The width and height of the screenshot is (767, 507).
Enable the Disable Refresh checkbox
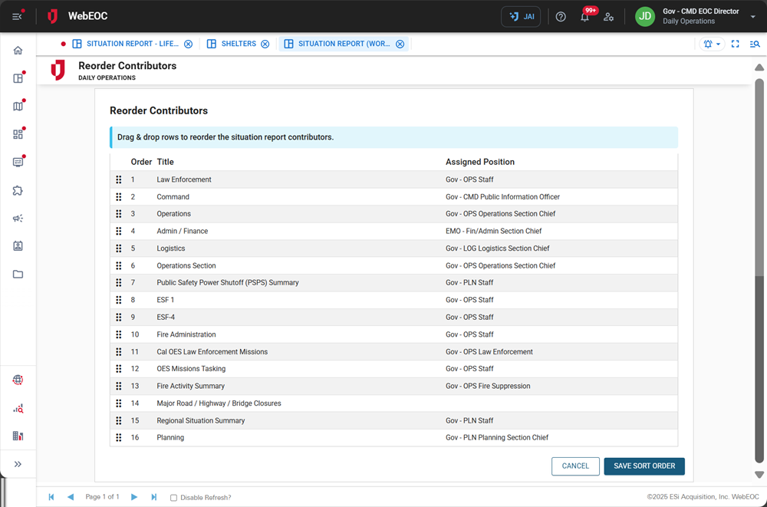click(174, 497)
